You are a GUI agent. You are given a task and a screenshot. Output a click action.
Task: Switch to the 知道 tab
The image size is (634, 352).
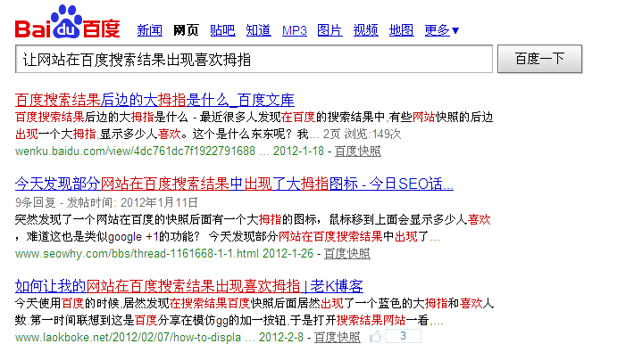point(258,30)
